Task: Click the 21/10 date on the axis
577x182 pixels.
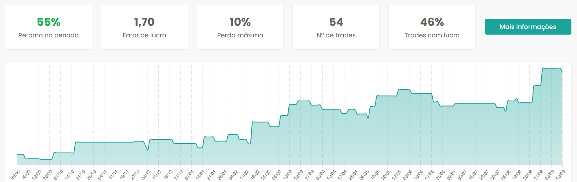Action: pyautogui.click(x=81, y=175)
